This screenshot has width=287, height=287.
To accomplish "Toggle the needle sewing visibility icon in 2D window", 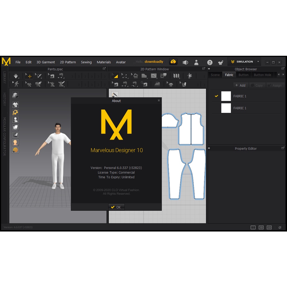I will click(x=115, y=95).
